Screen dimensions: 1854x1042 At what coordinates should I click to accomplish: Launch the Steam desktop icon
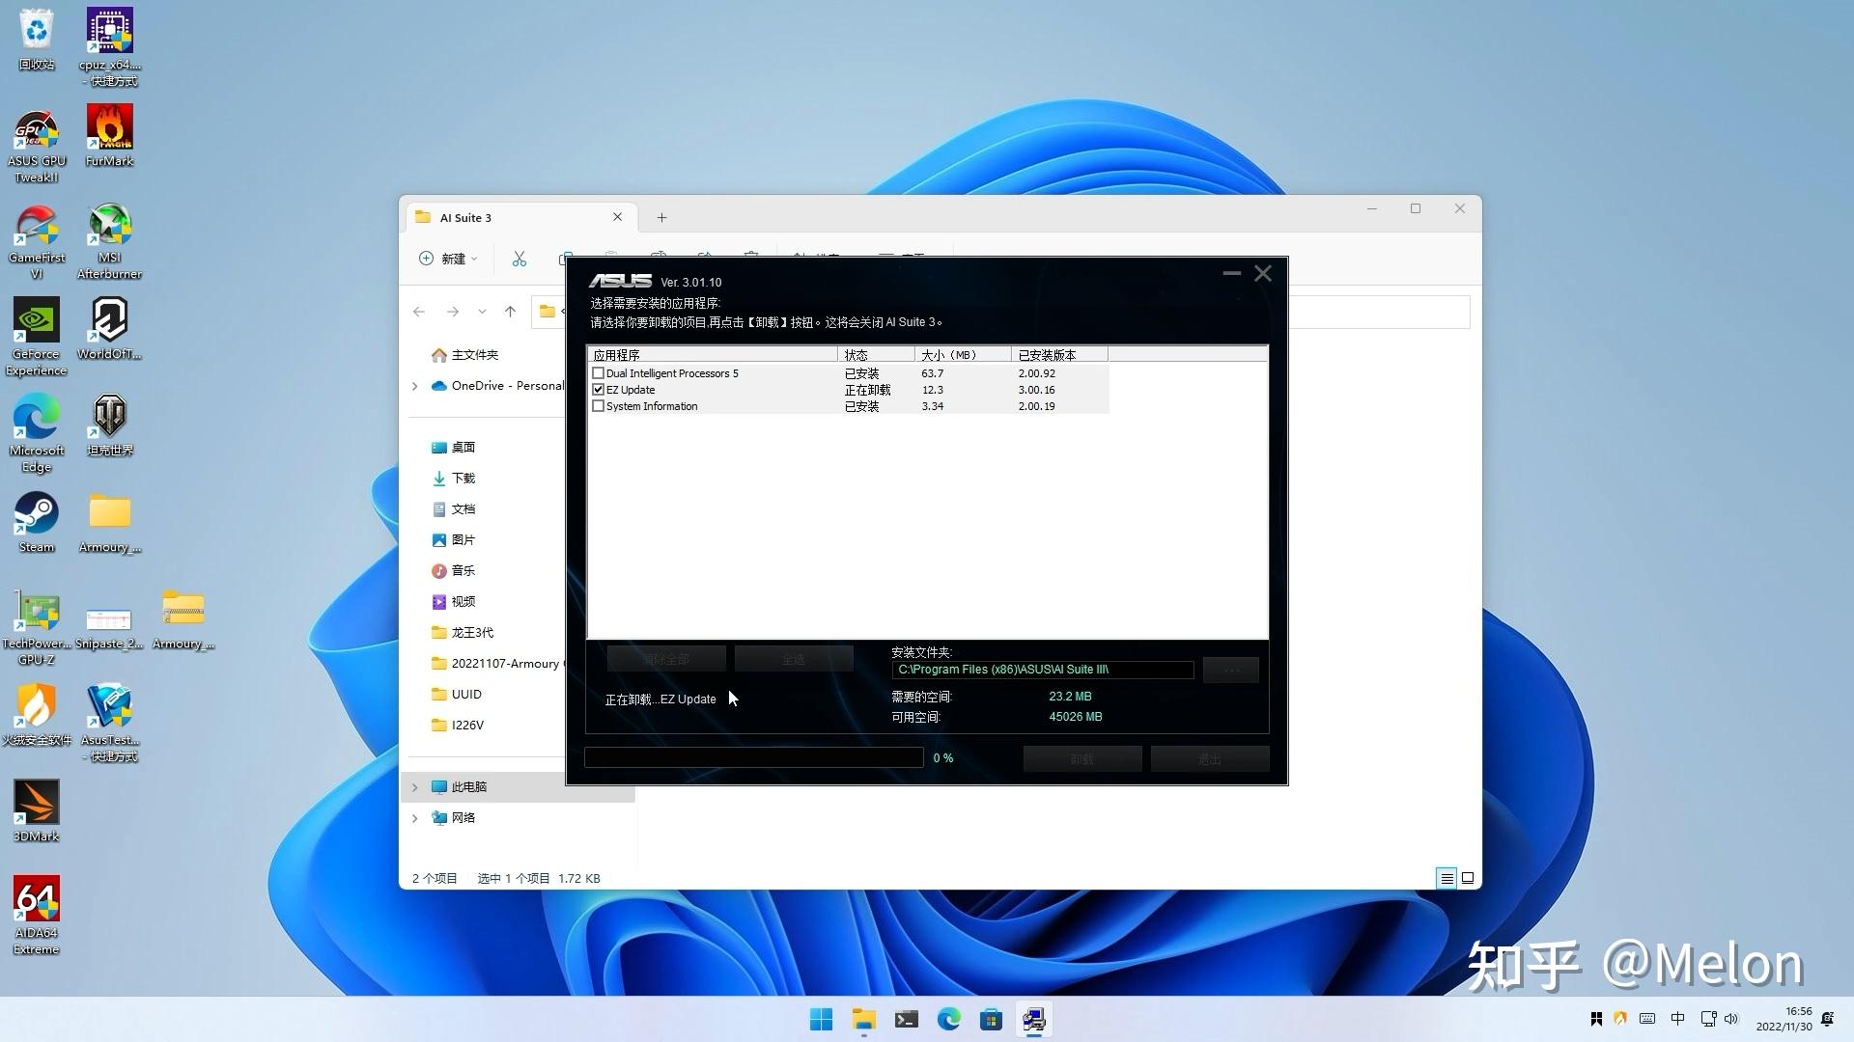[37, 514]
